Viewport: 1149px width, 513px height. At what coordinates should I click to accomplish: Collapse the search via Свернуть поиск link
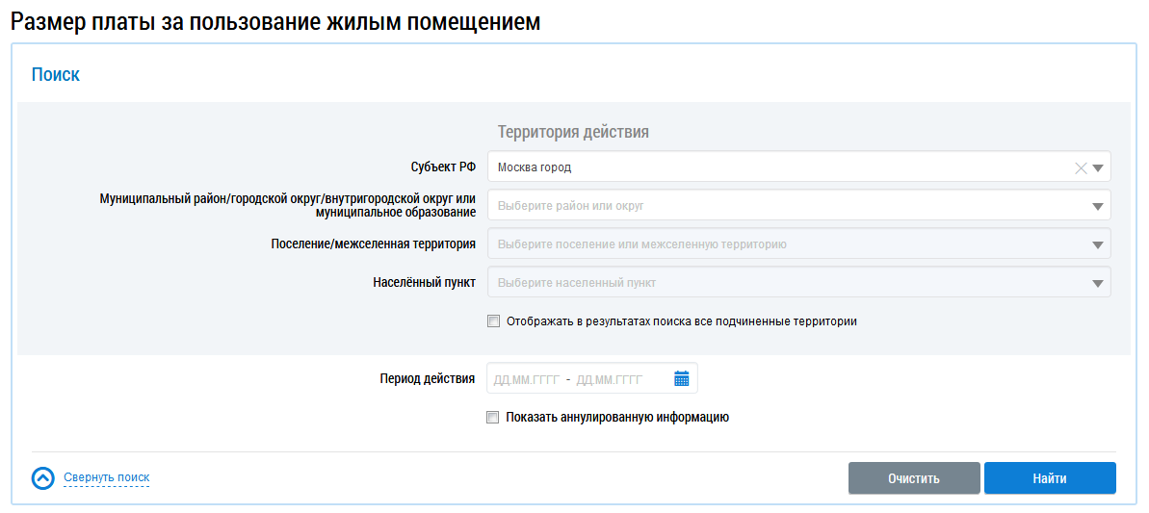tap(106, 477)
